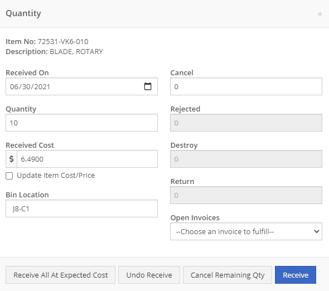The image size is (329, 291).
Task: Close the Quantity dialog
Action: [320, 14]
